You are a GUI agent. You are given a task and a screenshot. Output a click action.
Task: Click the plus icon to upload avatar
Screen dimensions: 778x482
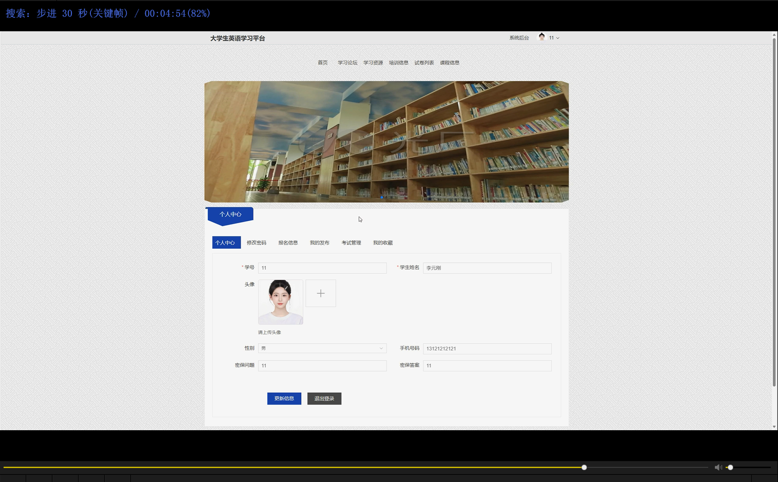point(321,293)
